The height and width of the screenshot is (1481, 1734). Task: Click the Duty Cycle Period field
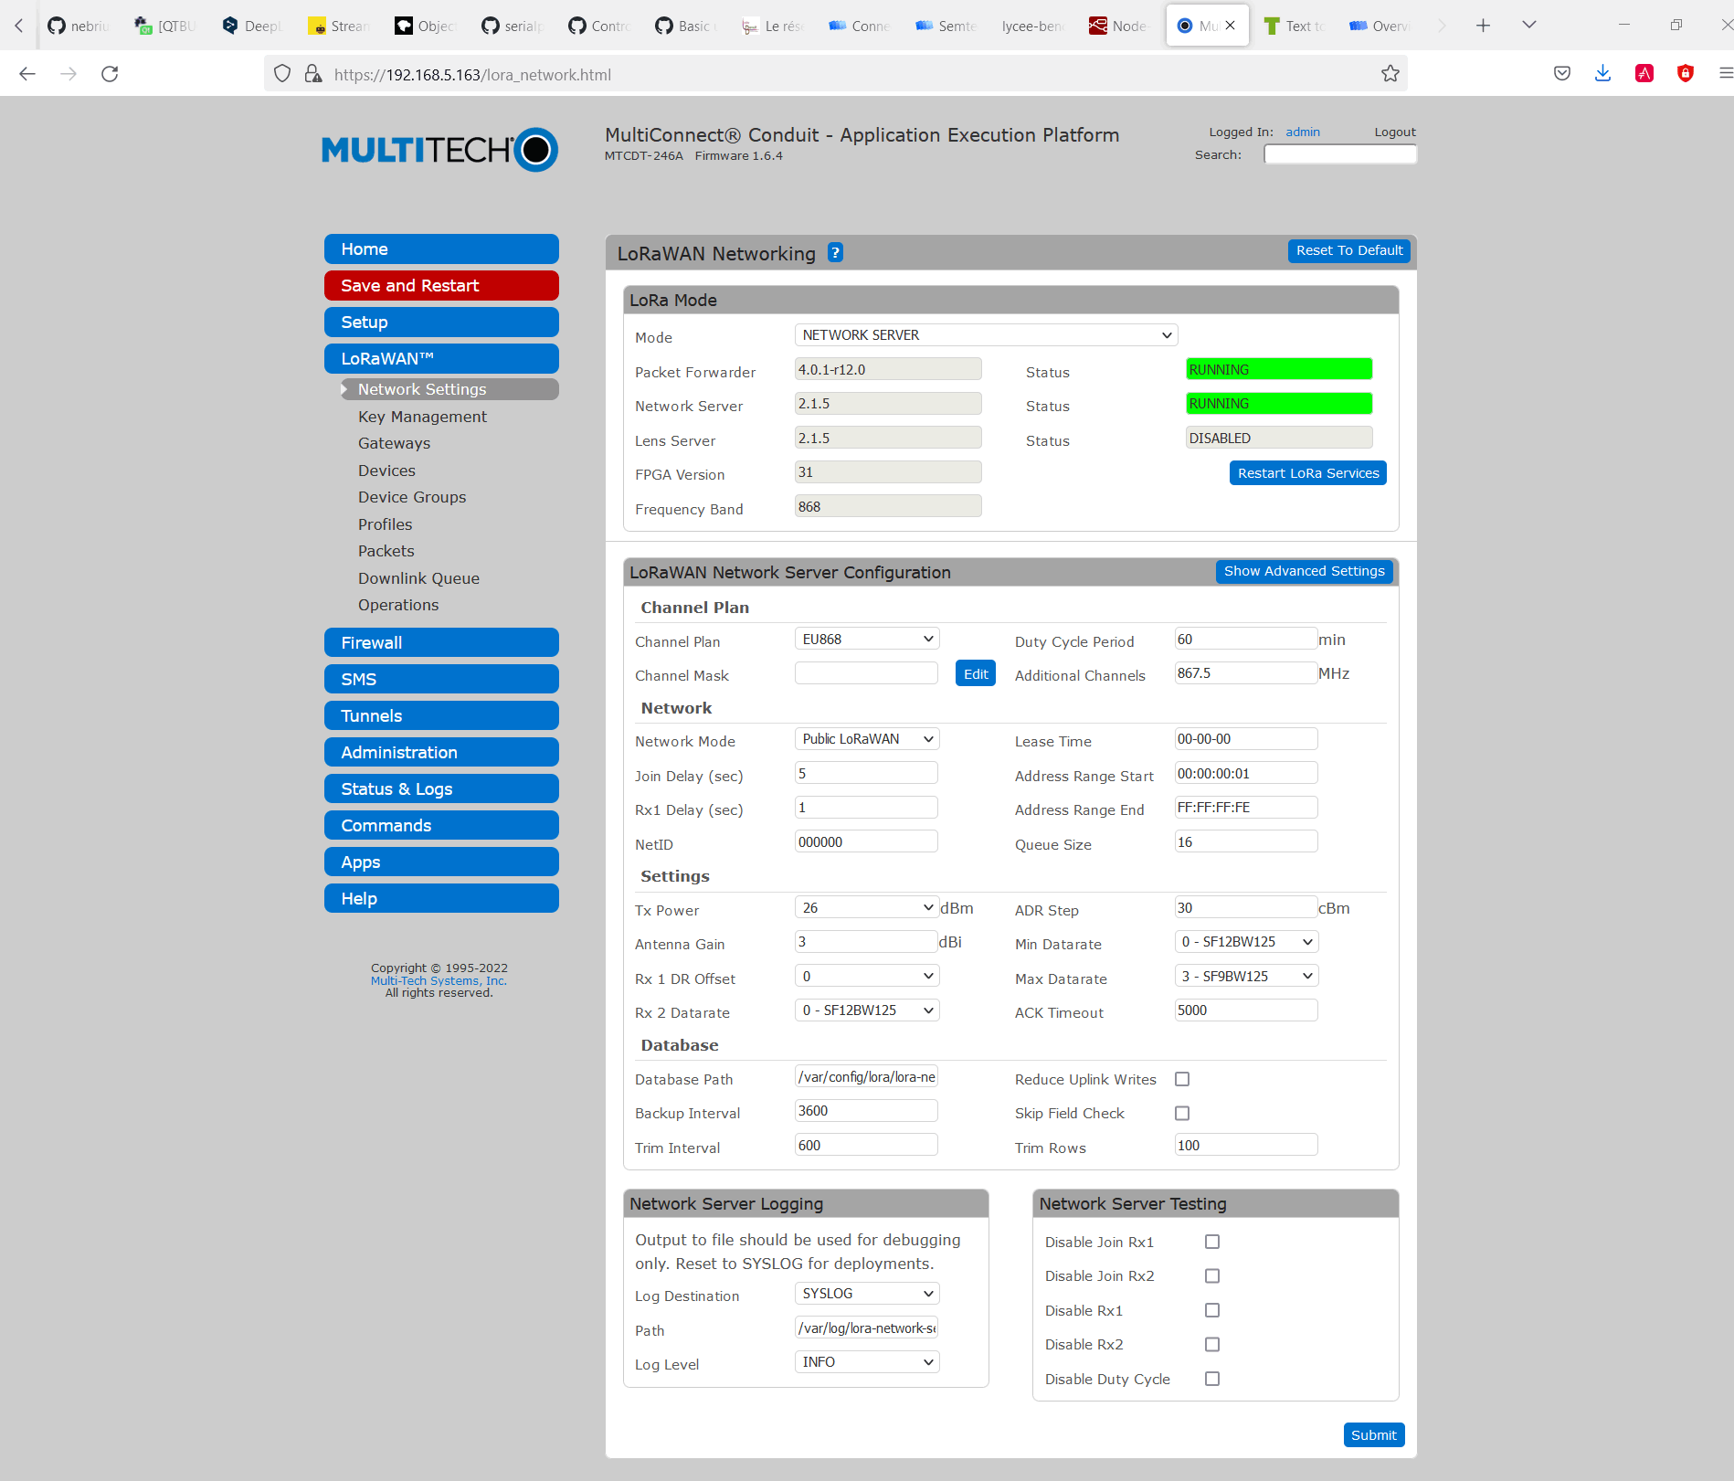1245,640
